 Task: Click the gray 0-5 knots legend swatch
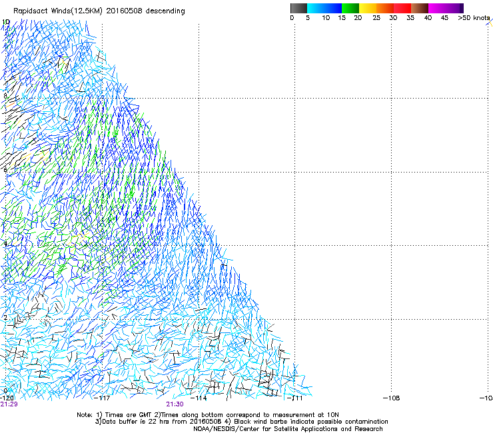(298, 8)
